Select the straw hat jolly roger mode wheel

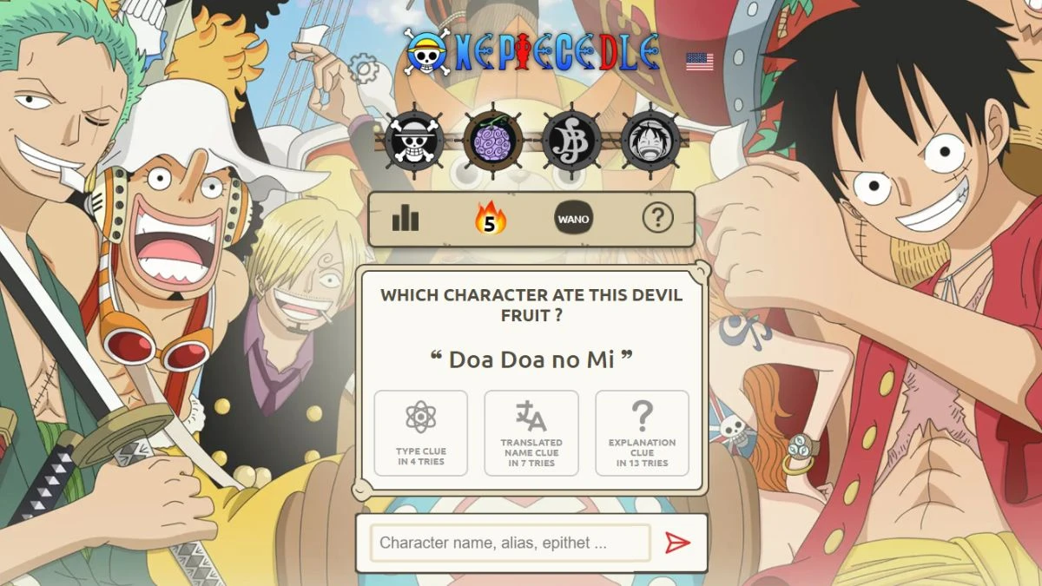414,140
